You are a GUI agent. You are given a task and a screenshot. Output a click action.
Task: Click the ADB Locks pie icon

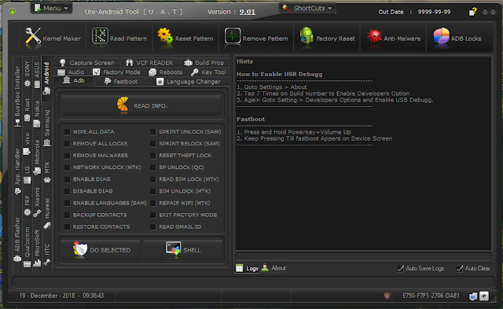442,35
